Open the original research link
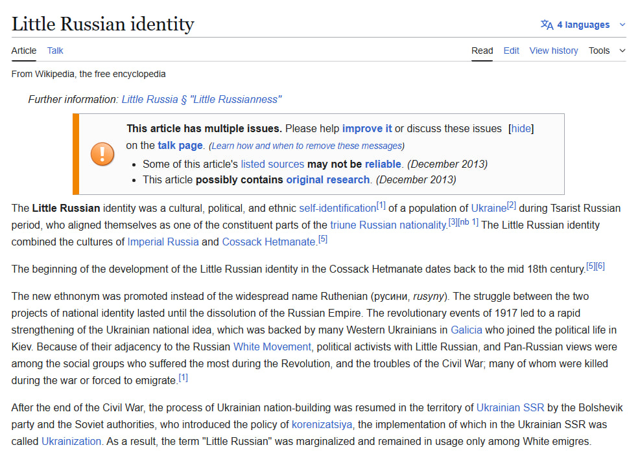Image resolution: width=640 pixels, height=454 pixels. [327, 180]
